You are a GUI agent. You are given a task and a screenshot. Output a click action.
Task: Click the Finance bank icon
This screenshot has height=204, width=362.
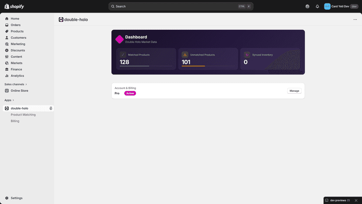[7, 70]
